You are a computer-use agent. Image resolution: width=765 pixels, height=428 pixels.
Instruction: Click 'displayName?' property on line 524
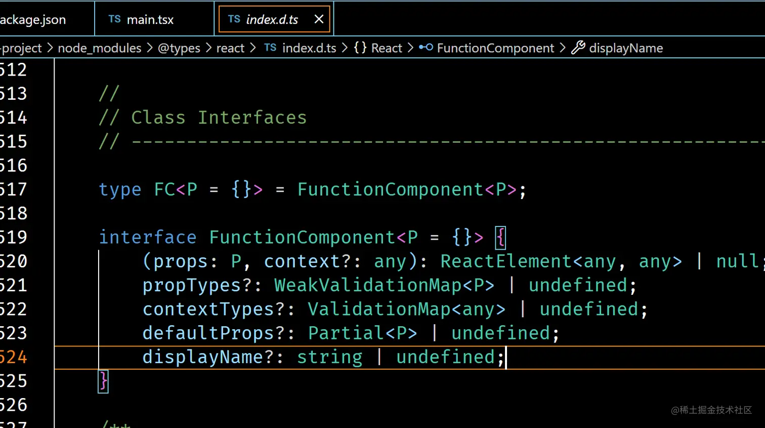208,357
